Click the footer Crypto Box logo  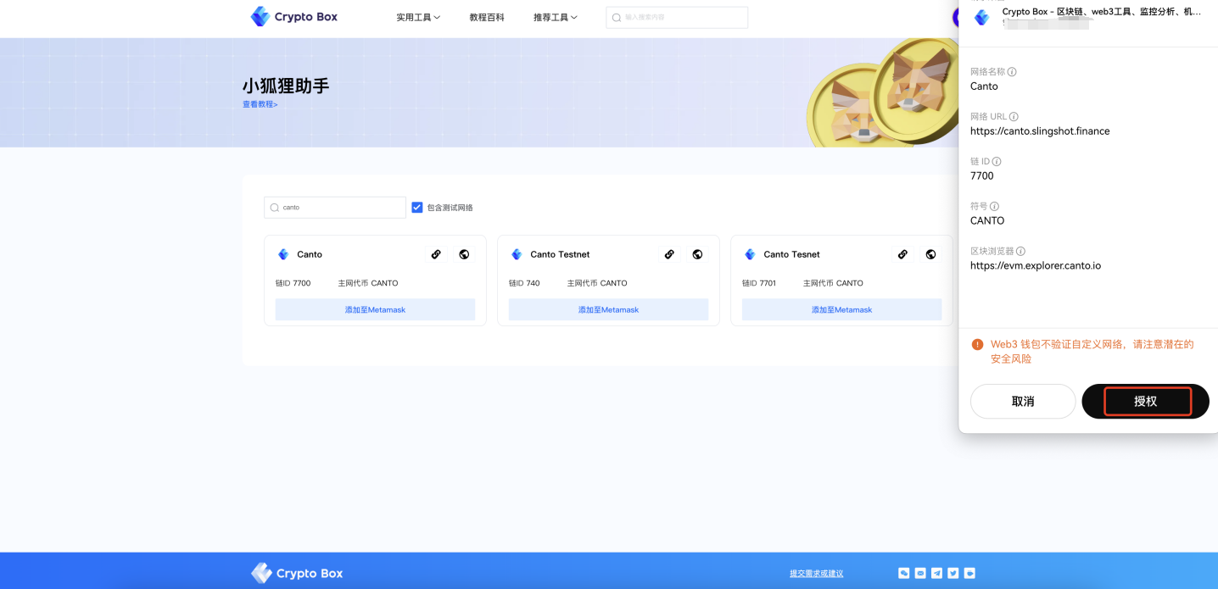pos(297,574)
